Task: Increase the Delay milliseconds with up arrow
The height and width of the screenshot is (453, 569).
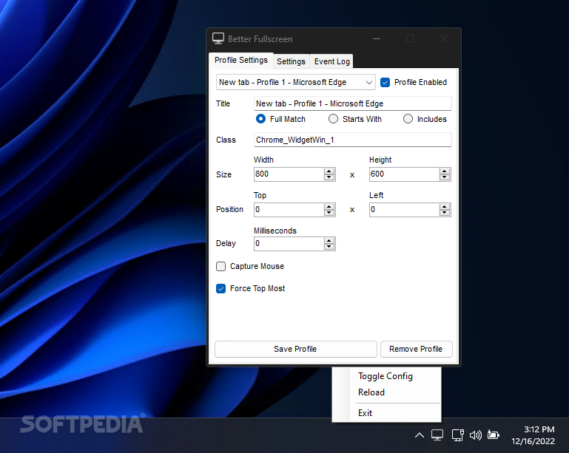Action: pyautogui.click(x=329, y=241)
